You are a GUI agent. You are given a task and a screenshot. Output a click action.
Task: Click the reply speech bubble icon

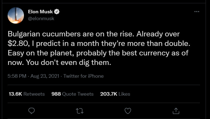coord(32,110)
